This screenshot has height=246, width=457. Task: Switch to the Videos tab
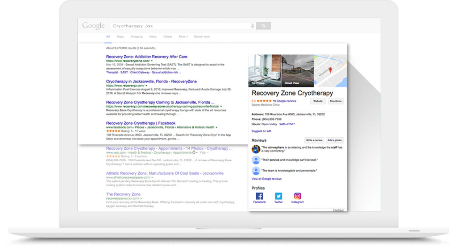168,37
